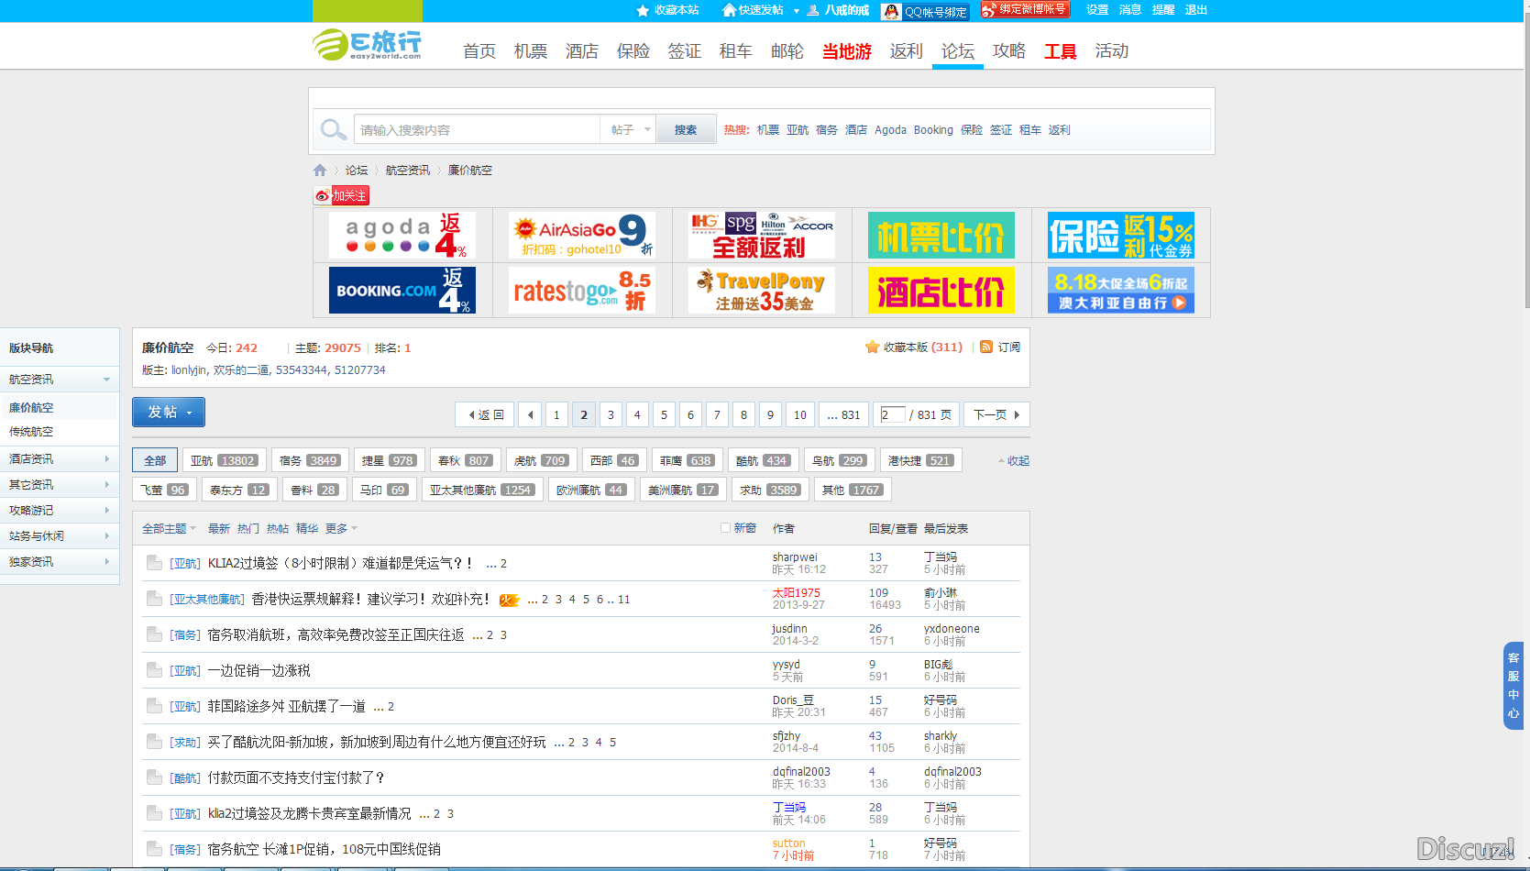Click the QQ penguin account binding icon
1530x871 pixels.
click(891, 11)
